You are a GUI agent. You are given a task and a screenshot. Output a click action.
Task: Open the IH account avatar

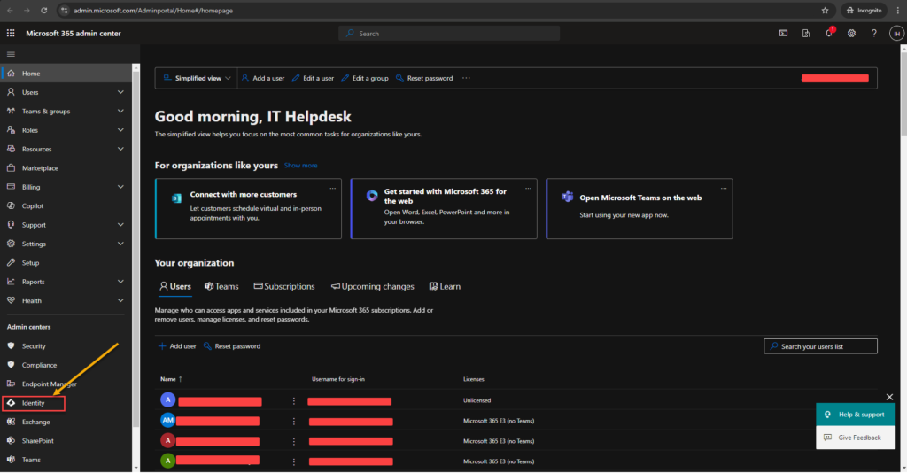click(896, 34)
